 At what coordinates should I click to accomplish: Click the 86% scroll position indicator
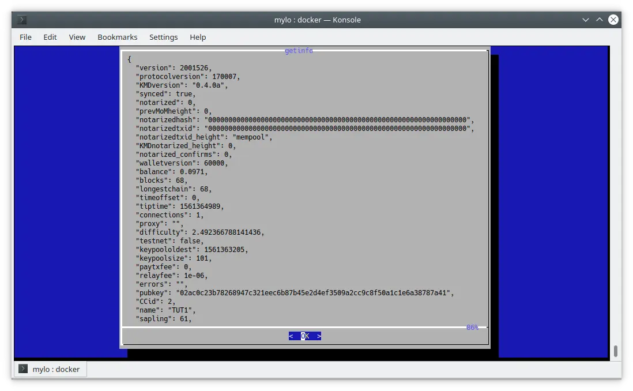pos(472,328)
